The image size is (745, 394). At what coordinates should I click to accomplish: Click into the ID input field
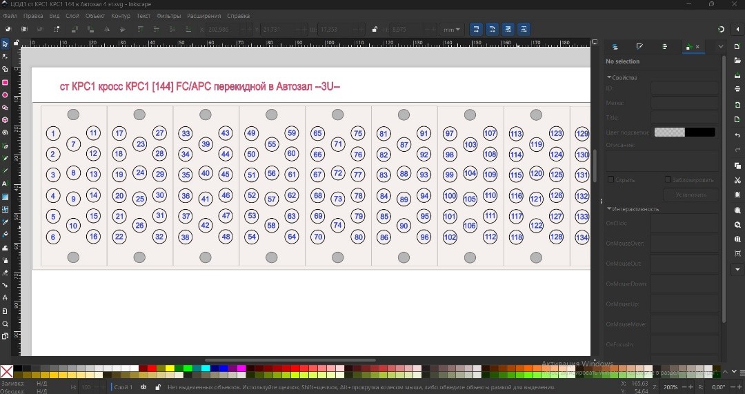(x=684, y=88)
